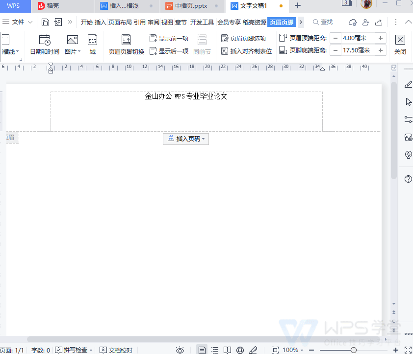Viewport: 413px width, 354px height.
Task: Open the three-dot more options menu
Action: point(396,22)
